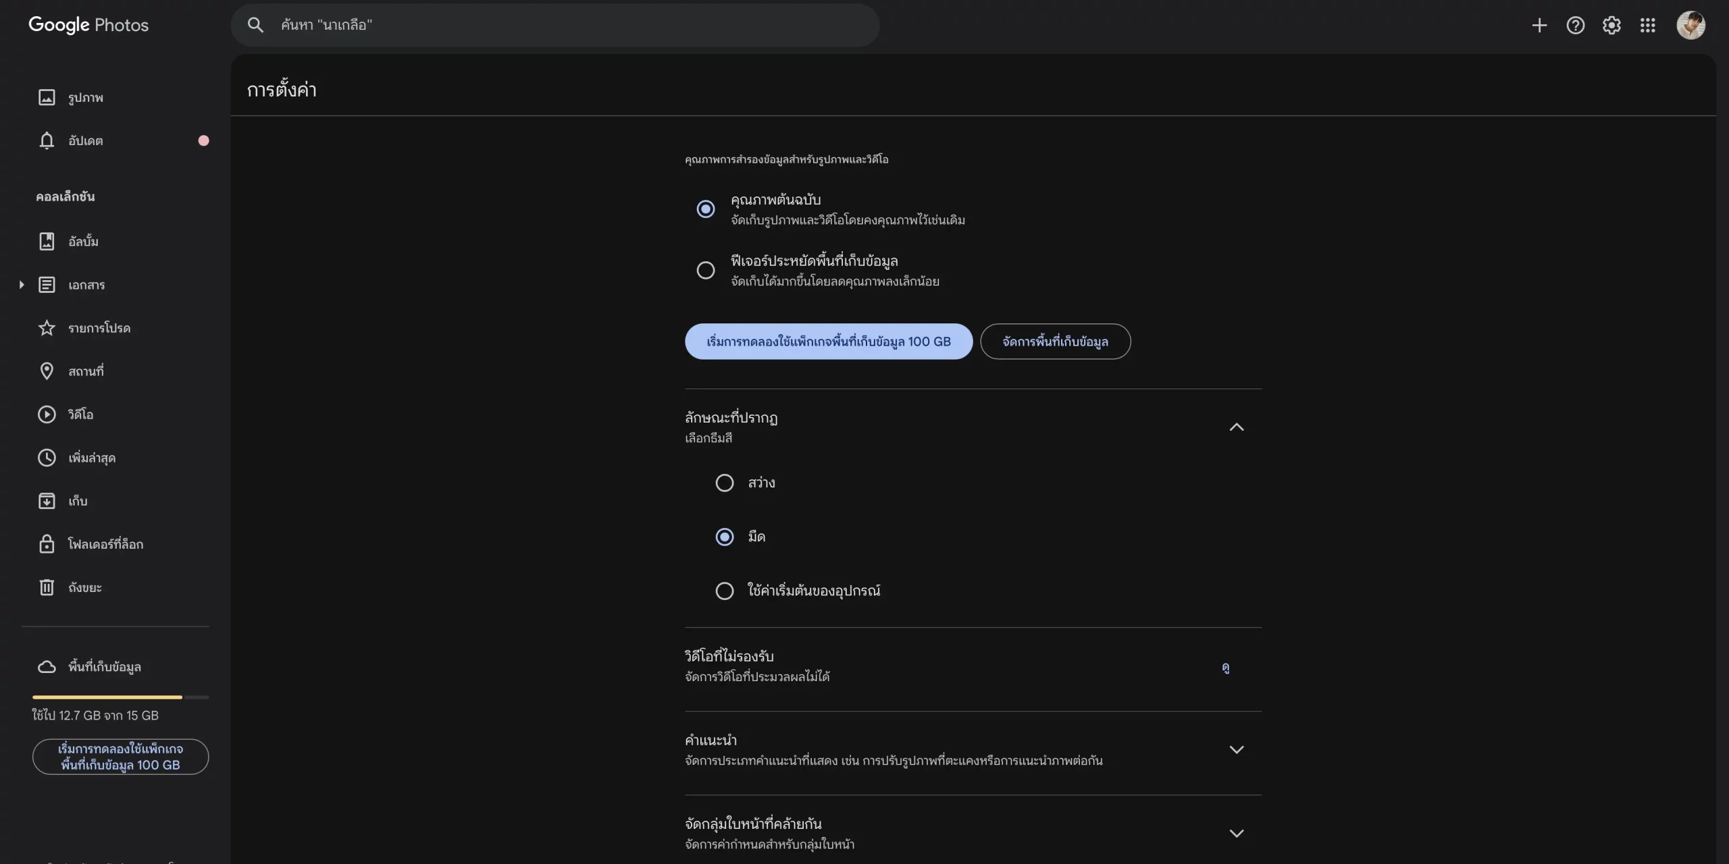Open the favorites star (รายการโปรด) icon

(x=47, y=328)
